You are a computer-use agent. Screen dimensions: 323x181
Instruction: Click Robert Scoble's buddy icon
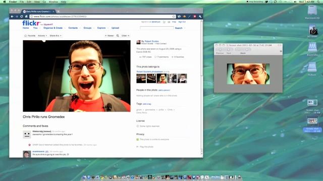[138, 42]
